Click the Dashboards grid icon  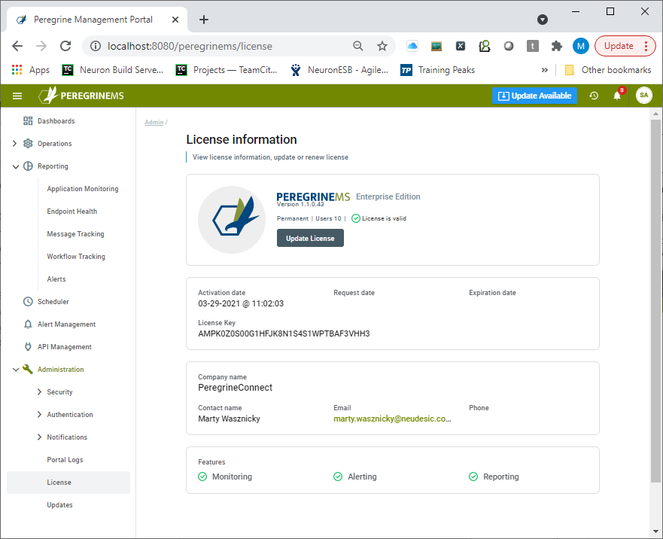tap(28, 121)
